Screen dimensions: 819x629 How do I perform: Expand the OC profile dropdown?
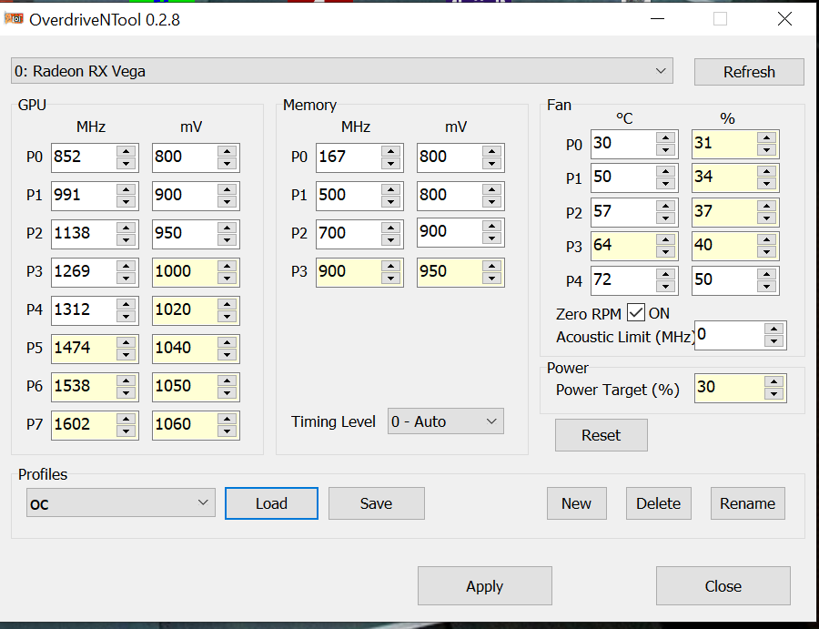(x=121, y=502)
